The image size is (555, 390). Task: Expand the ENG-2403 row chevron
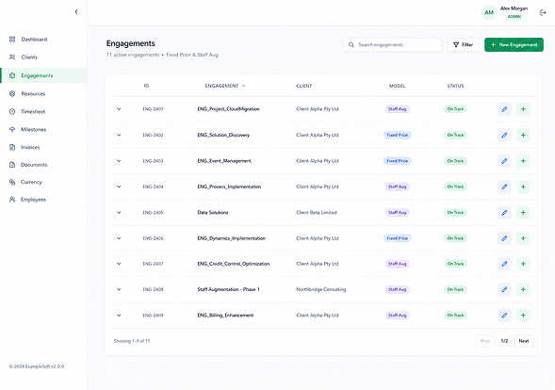(x=119, y=161)
